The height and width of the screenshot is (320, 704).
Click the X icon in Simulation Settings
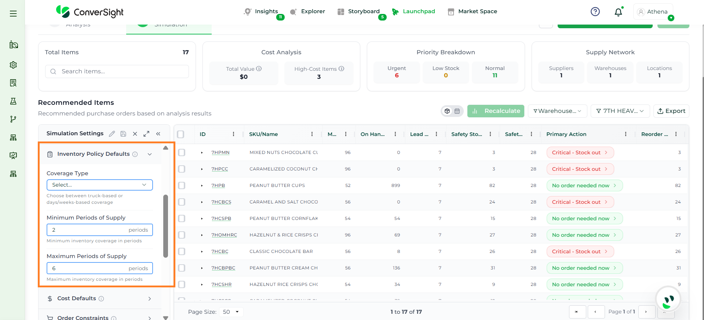point(135,134)
